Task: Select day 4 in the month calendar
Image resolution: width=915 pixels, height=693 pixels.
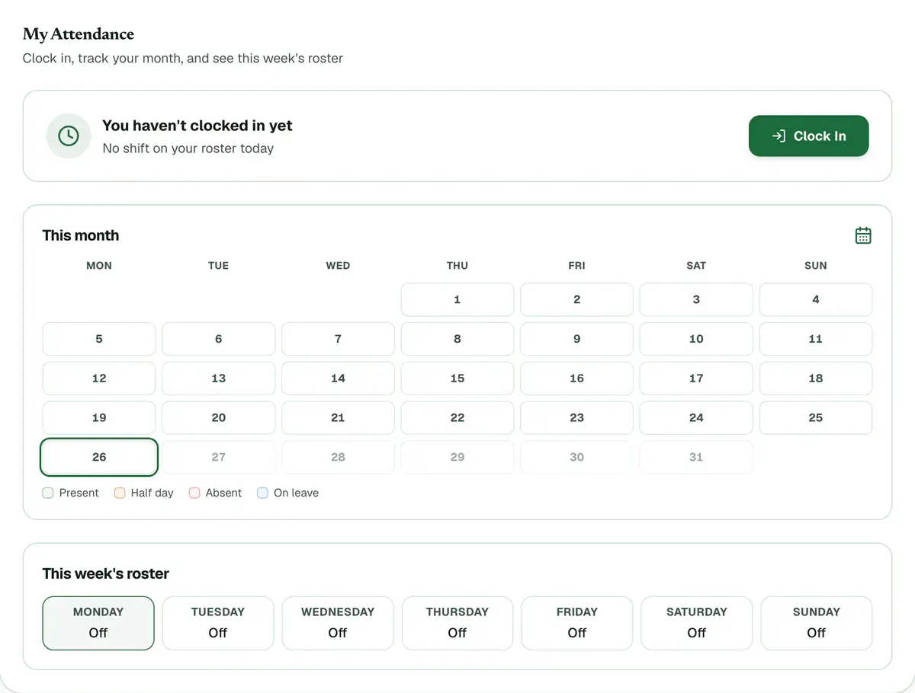Action: [x=816, y=299]
